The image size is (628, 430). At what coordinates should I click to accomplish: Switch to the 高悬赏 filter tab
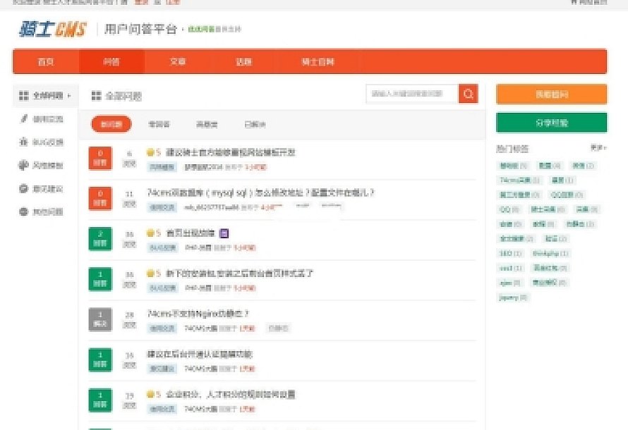click(x=207, y=125)
